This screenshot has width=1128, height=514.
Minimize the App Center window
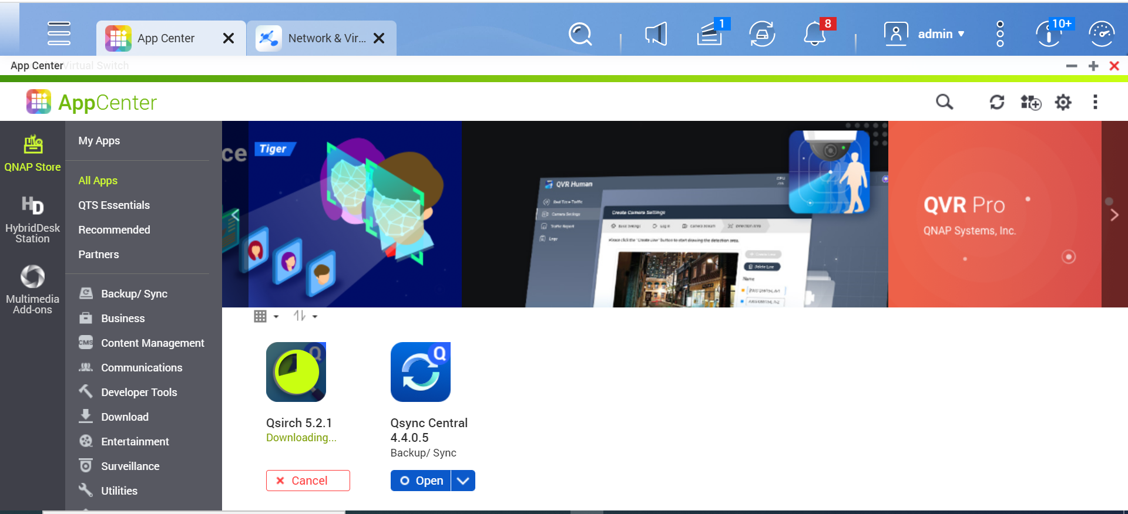(1072, 66)
